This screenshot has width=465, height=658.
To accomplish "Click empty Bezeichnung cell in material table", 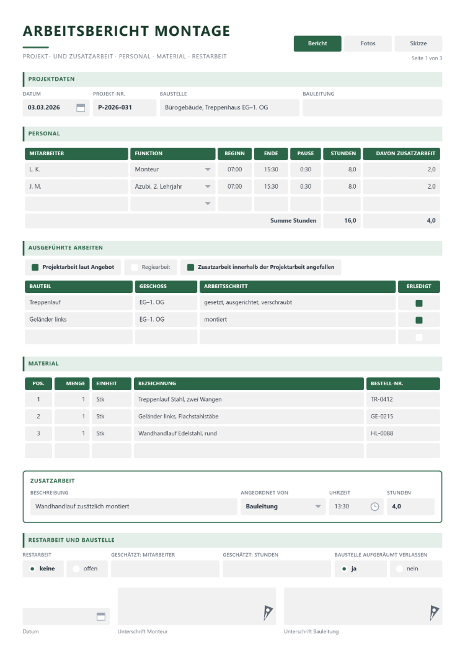I will (x=249, y=451).
